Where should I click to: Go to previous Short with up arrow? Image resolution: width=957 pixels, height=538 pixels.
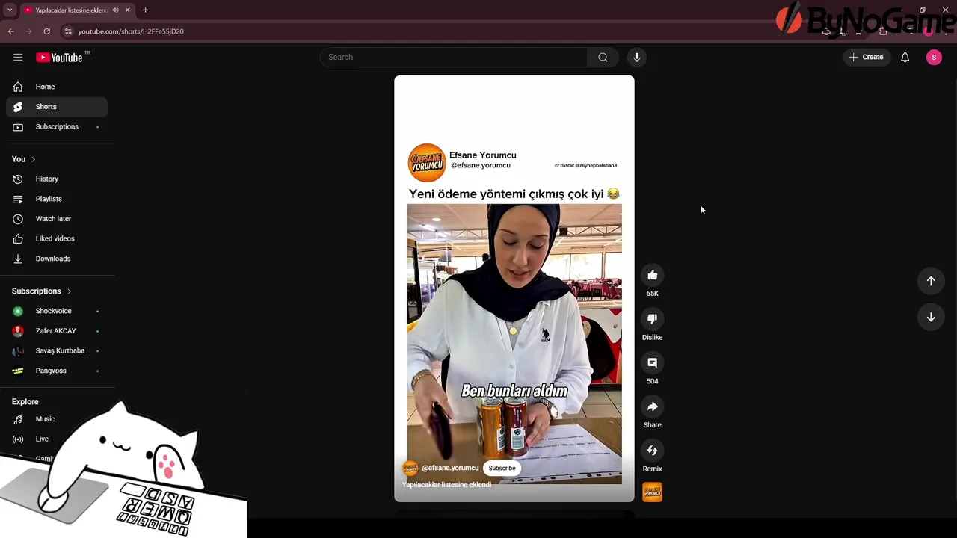pyautogui.click(x=931, y=281)
